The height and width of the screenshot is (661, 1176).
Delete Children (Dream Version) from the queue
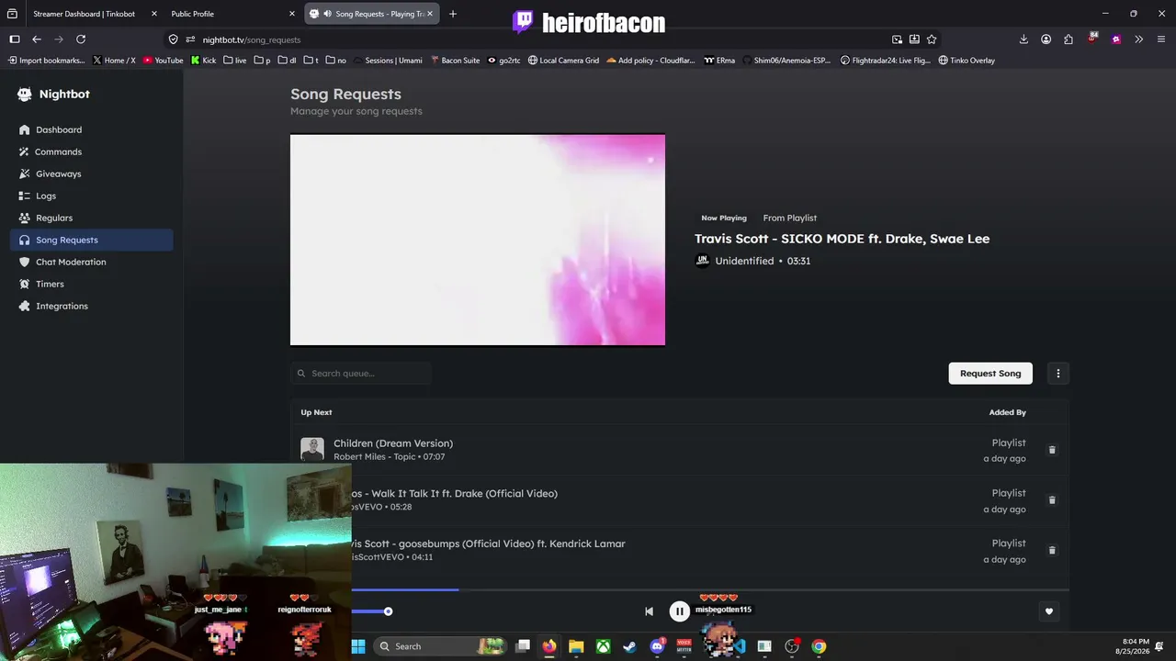point(1052,450)
